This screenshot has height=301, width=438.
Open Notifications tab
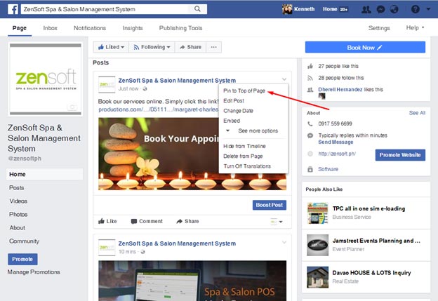coord(90,28)
